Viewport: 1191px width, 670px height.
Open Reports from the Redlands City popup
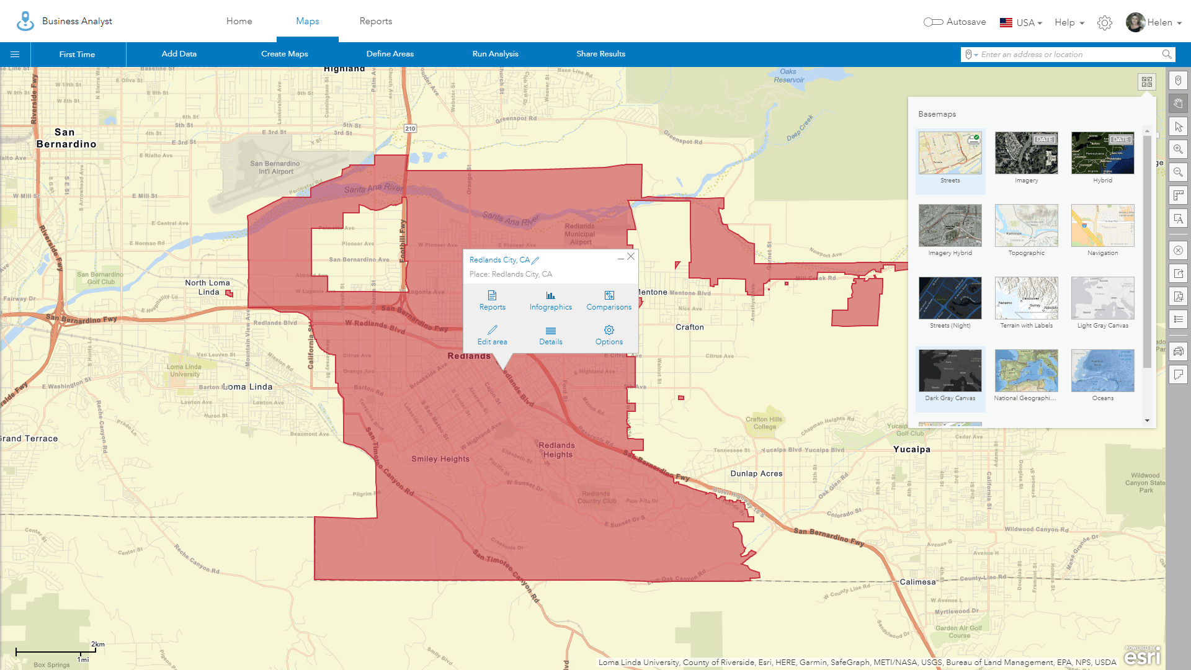(492, 300)
